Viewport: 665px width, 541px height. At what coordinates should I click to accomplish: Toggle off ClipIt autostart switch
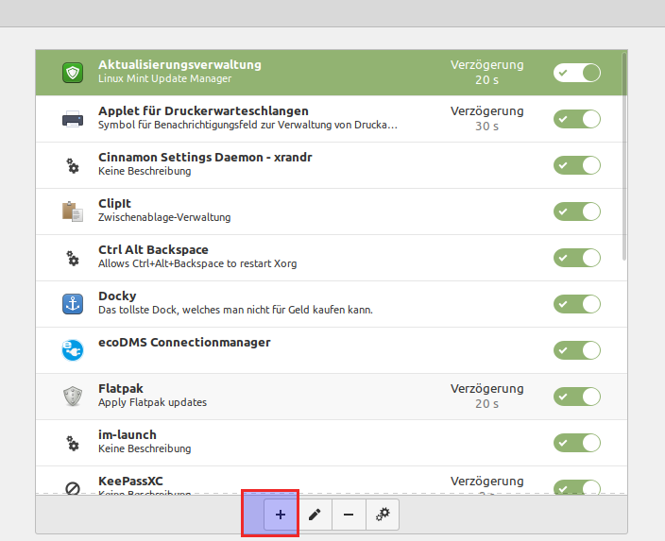point(577,211)
